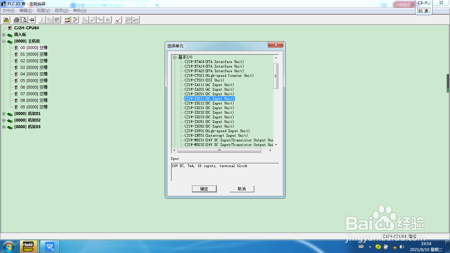The width and height of the screenshot is (450, 253).
Task: Collapse the [0000] 主机架 tree node
Action: pyautogui.click(x=4, y=41)
